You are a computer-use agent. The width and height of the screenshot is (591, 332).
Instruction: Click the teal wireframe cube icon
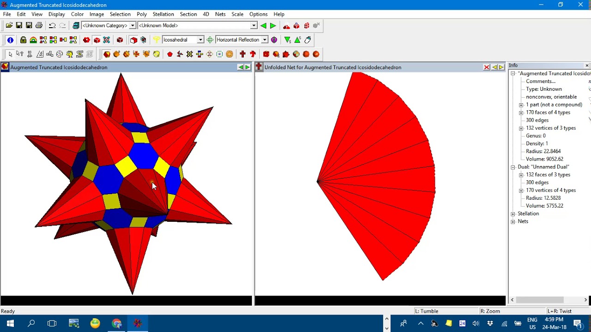107,40
